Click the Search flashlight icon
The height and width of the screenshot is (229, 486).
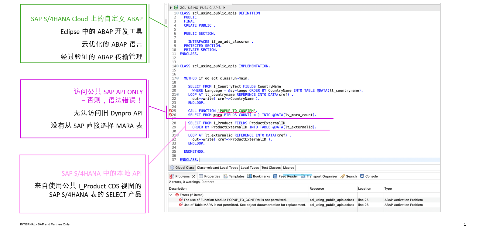tap(343, 176)
